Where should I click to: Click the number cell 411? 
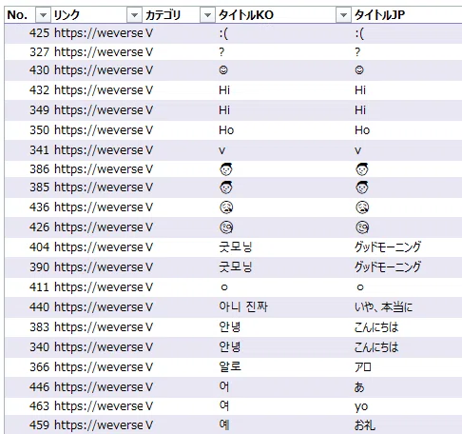40,287
